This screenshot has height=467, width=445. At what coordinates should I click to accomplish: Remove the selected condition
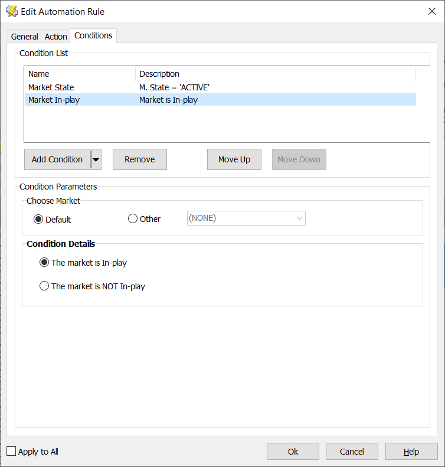pyautogui.click(x=140, y=159)
